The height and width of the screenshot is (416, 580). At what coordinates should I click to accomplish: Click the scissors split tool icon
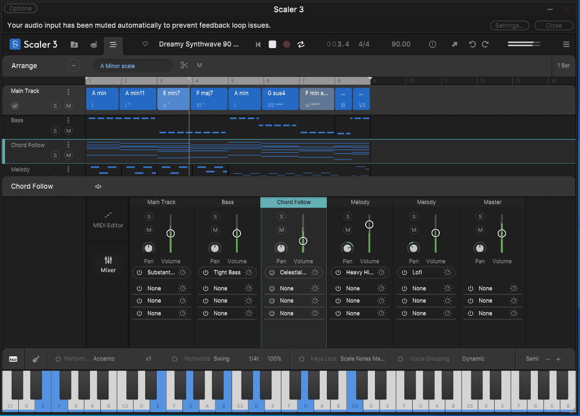click(x=184, y=66)
